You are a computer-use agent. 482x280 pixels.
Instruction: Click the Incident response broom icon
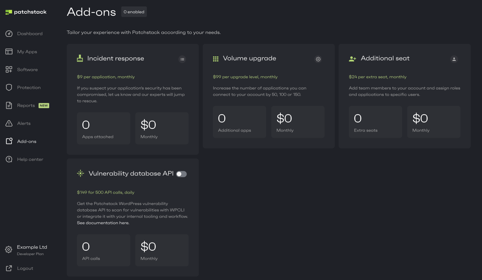point(80,58)
